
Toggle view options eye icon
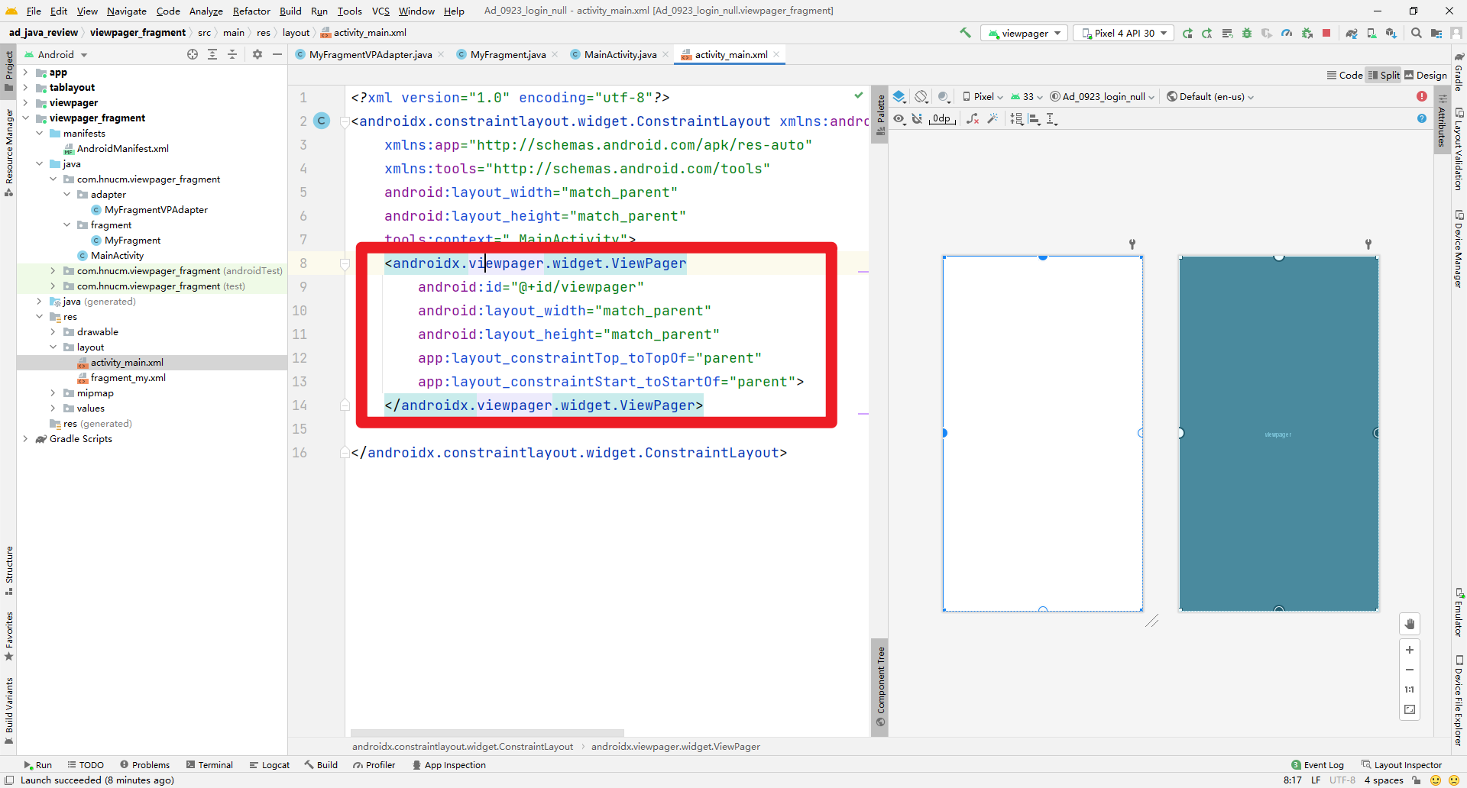[x=900, y=118]
